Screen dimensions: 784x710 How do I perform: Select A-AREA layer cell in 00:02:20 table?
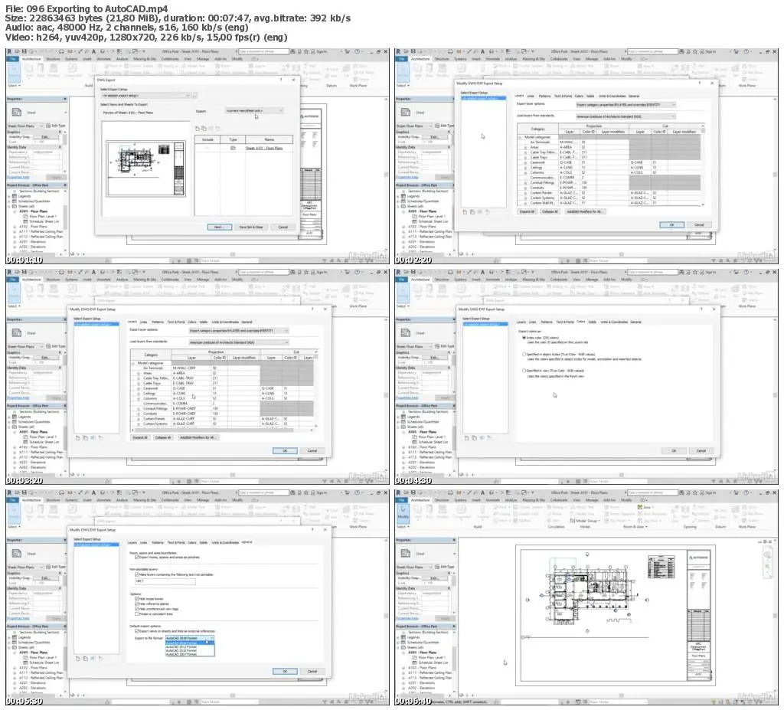[567, 147]
